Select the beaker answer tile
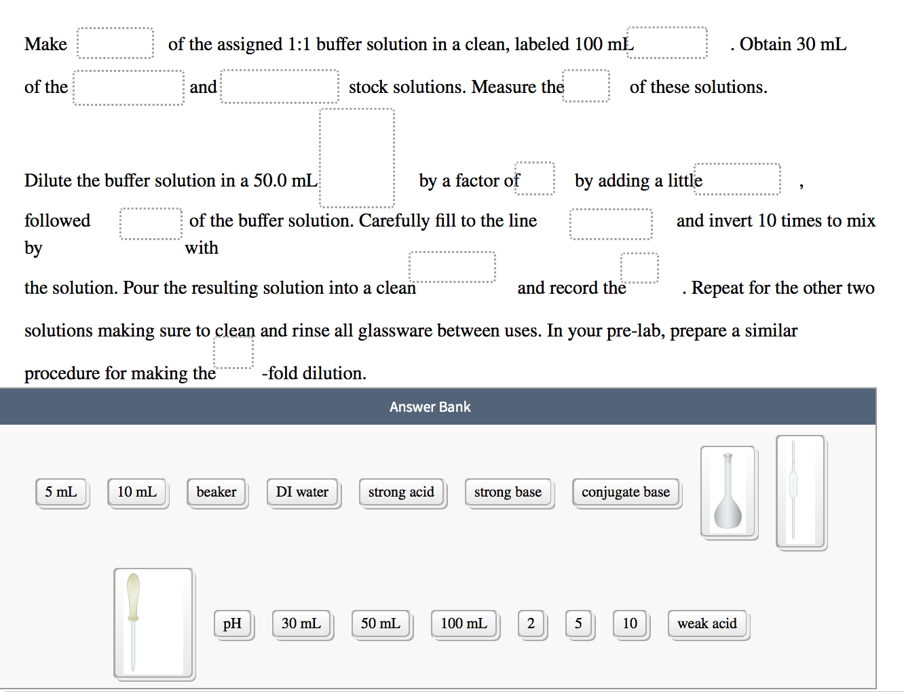 click(x=216, y=492)
